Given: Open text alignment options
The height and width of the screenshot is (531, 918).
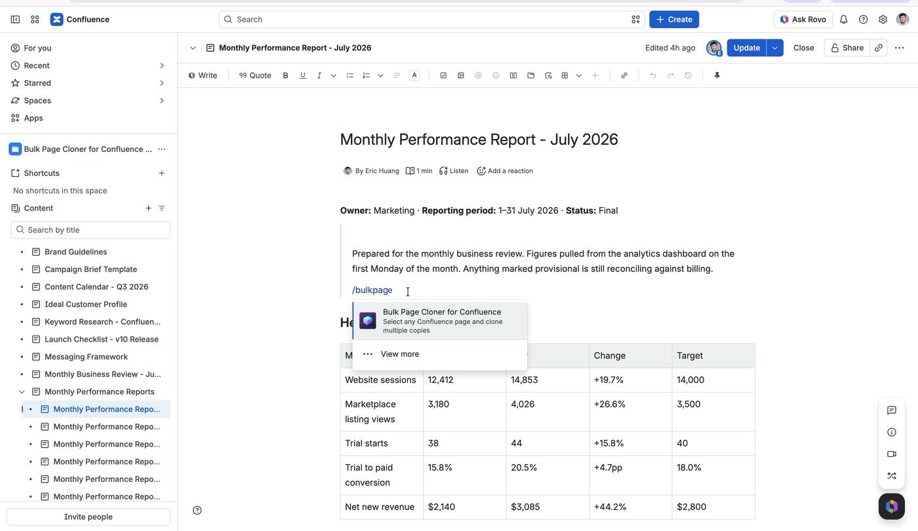Looking at the screenshot, I should [397, 75].
